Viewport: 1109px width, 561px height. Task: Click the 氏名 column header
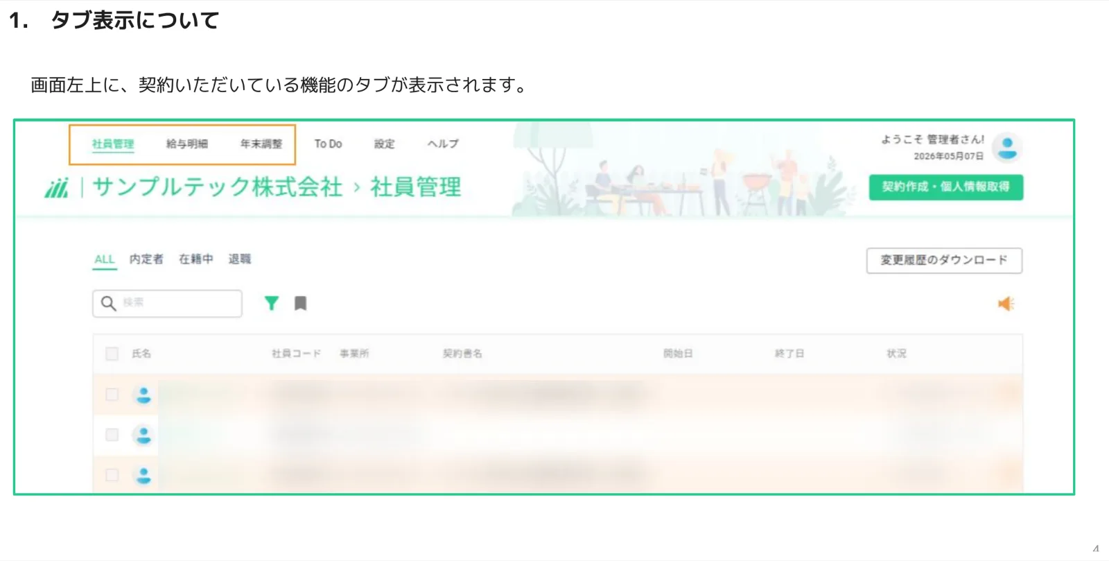point(141,354)
